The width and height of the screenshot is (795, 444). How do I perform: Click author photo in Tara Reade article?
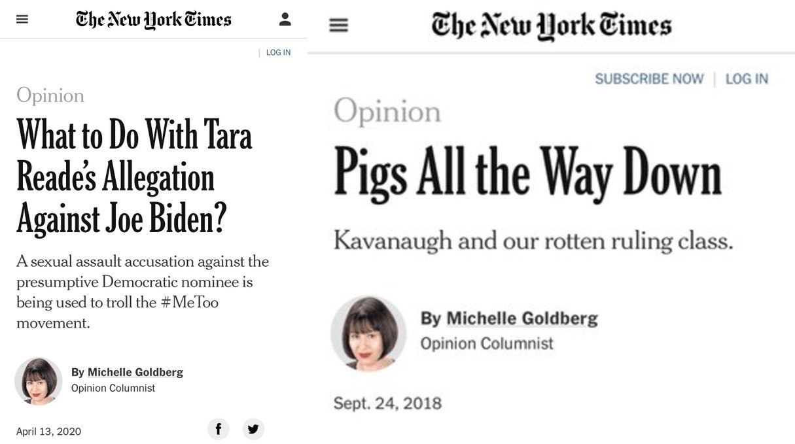[x=39, y=381]
